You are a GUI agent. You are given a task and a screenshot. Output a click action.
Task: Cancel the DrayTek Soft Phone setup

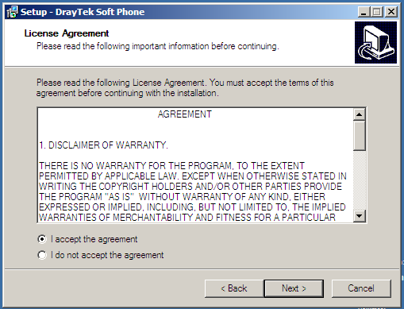click(361, 288)
